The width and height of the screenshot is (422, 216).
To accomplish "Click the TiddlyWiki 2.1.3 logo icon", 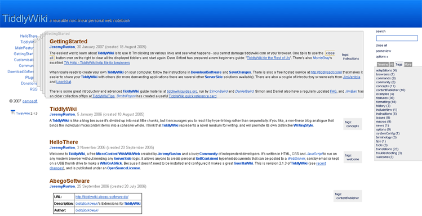I will [13, 112].
